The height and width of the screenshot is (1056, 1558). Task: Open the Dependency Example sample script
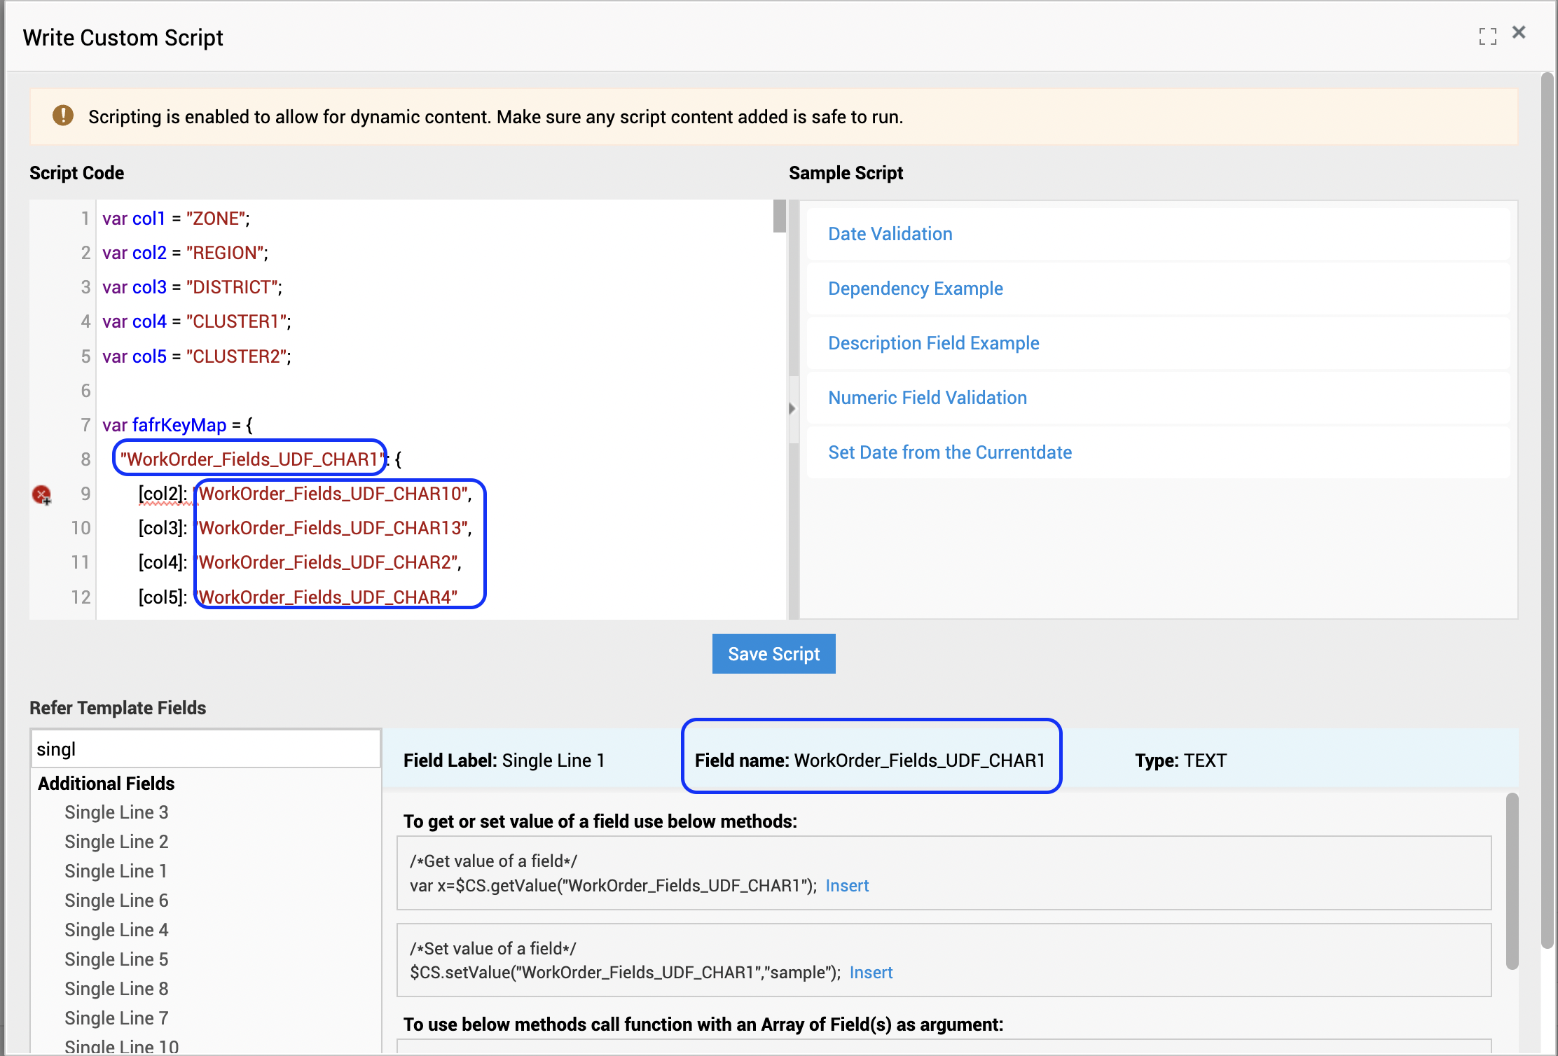(x=915, y=289)
